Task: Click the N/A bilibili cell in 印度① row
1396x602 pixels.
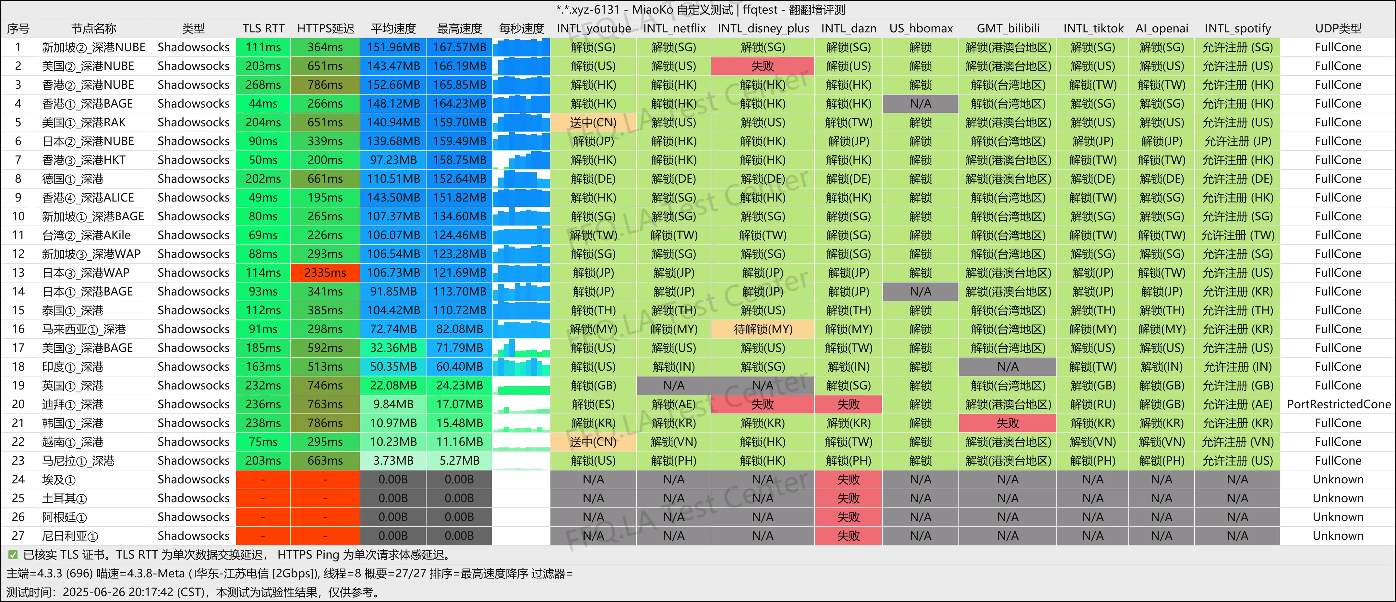Action: coord(1008,367)
